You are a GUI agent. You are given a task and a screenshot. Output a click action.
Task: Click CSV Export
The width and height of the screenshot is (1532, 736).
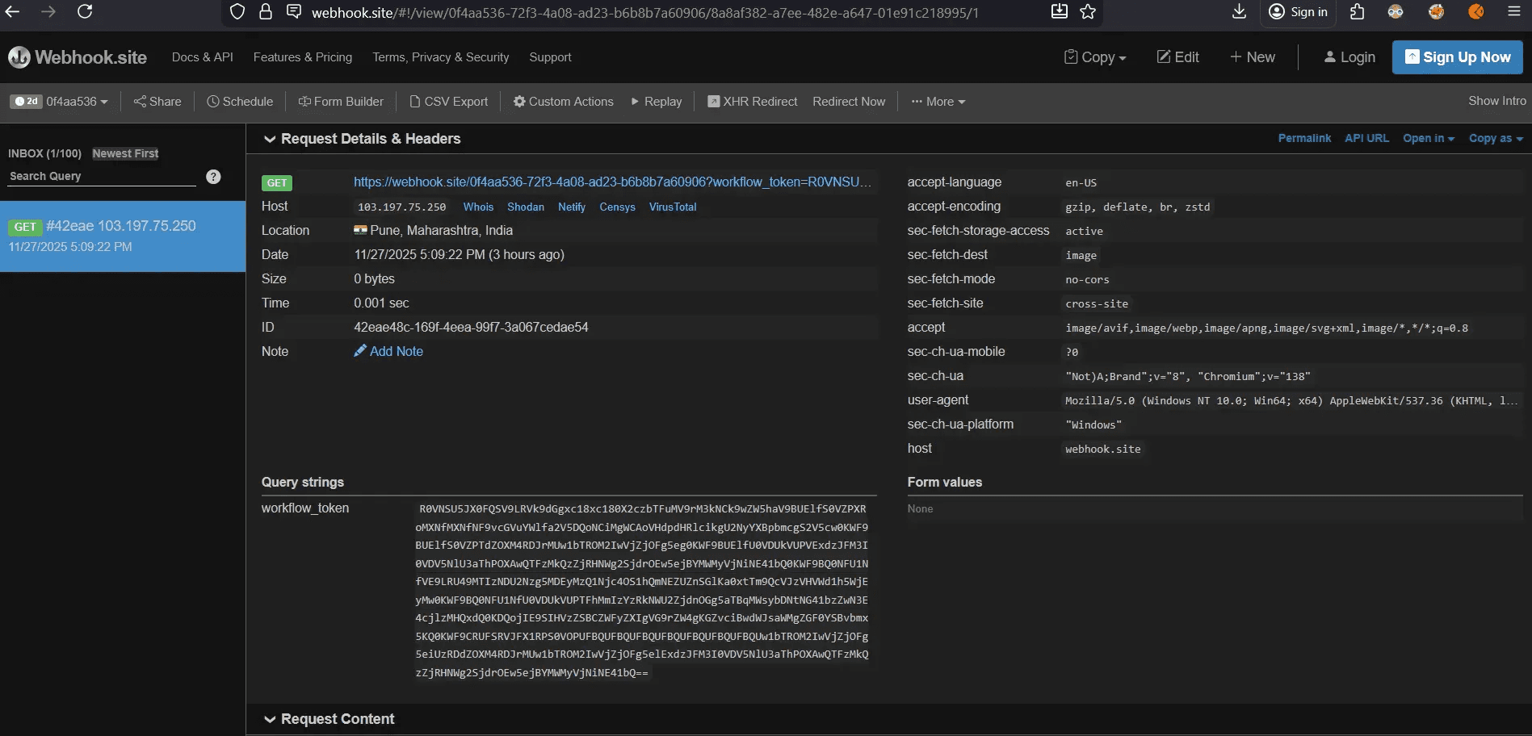pyautogui.click(x=448, y=102)
